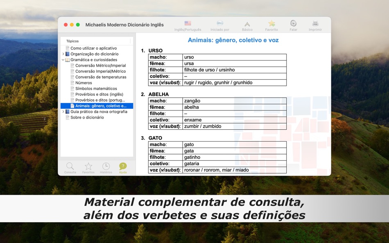Click the Imprimir printer icon
The height and width of the screenshot is (243, 389).
(315, 23)
